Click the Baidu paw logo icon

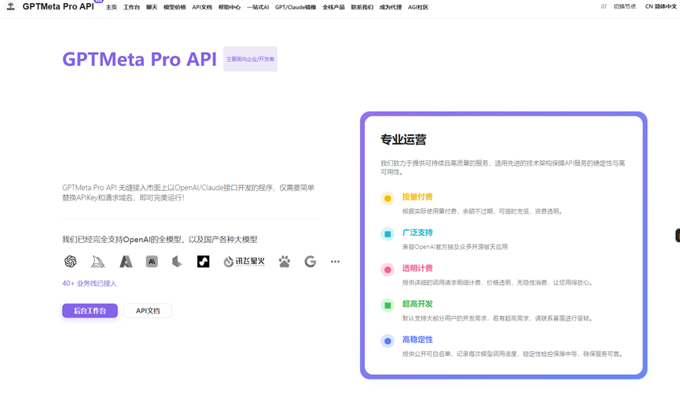pos(285,262)
